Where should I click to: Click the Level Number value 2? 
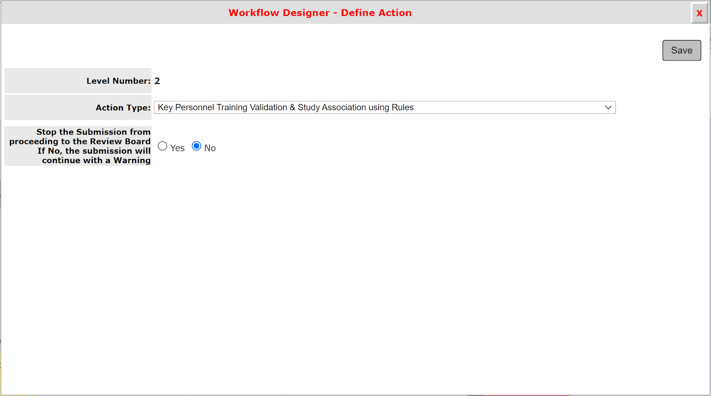click(157, 81)
